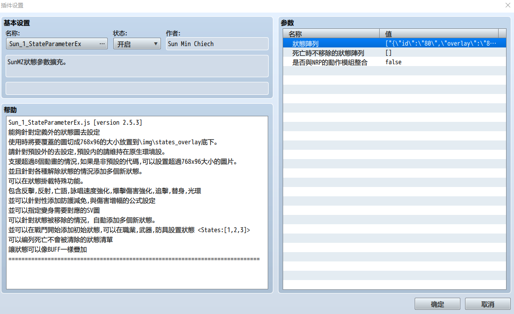Viewport: 514px width, 314px height.
Task: Select the 狀態陣列 parameter row
Action: pyautogui.click(x=394, y=43)
